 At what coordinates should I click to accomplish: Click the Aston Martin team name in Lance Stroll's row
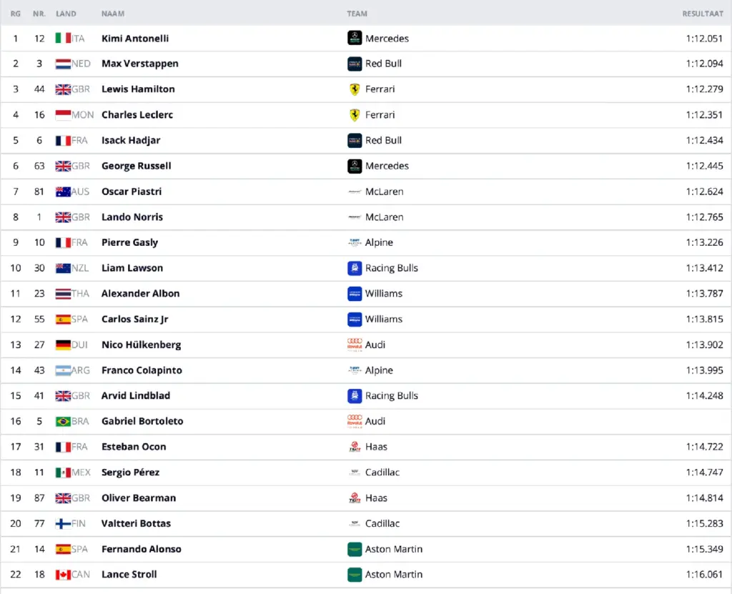394,575
